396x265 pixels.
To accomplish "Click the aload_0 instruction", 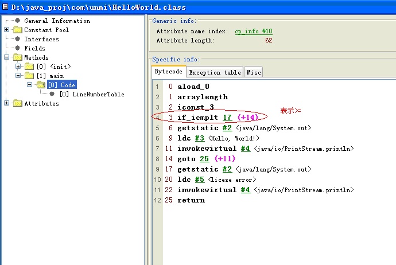I will pyautogui.click(x=193, y=87).
